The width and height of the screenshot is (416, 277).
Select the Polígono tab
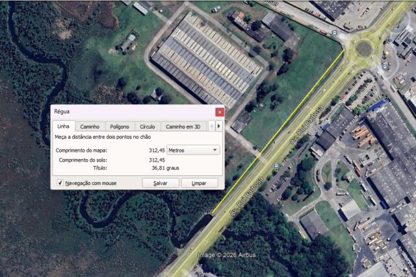pos(120,126)
